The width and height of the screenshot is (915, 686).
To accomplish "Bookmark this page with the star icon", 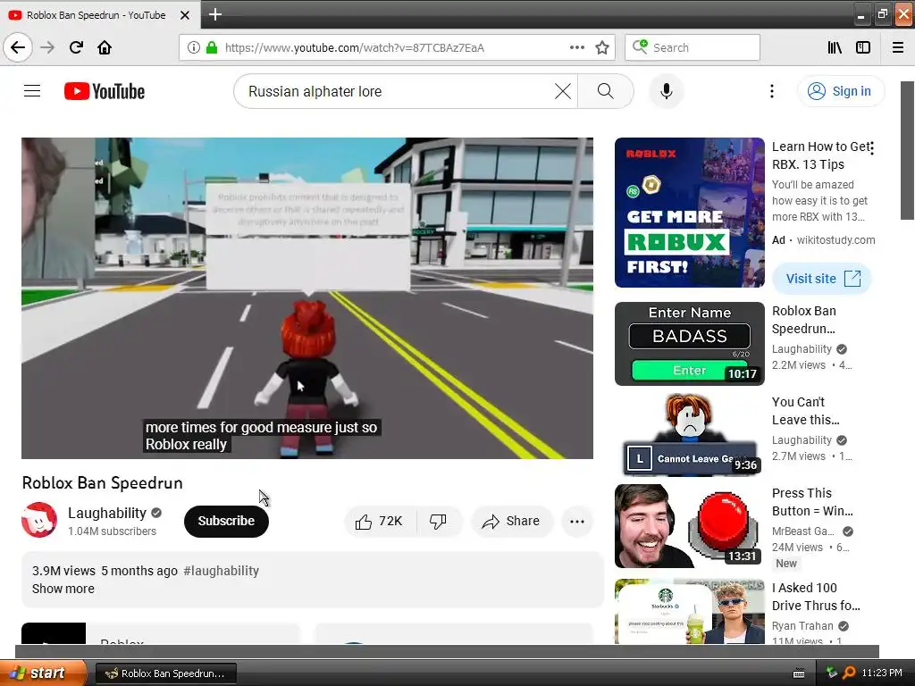I will tap(602, 47).
